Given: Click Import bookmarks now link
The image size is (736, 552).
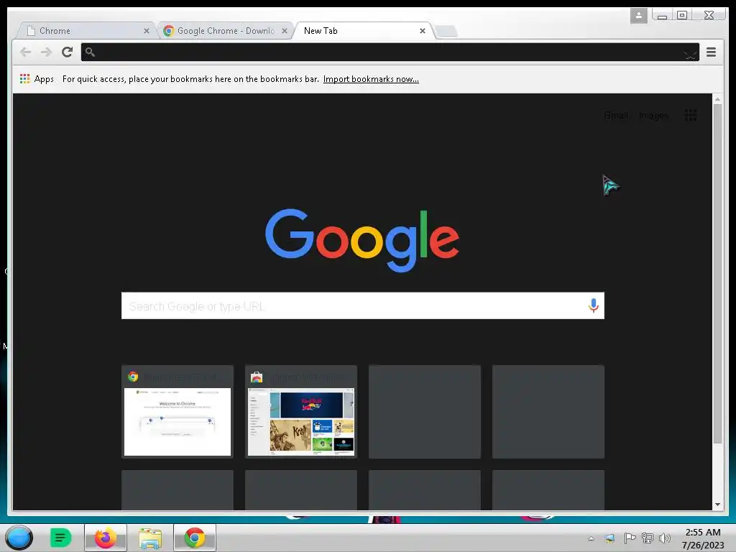Looking at the screenshot, I should pyautogui.click(x=371, y=79).
